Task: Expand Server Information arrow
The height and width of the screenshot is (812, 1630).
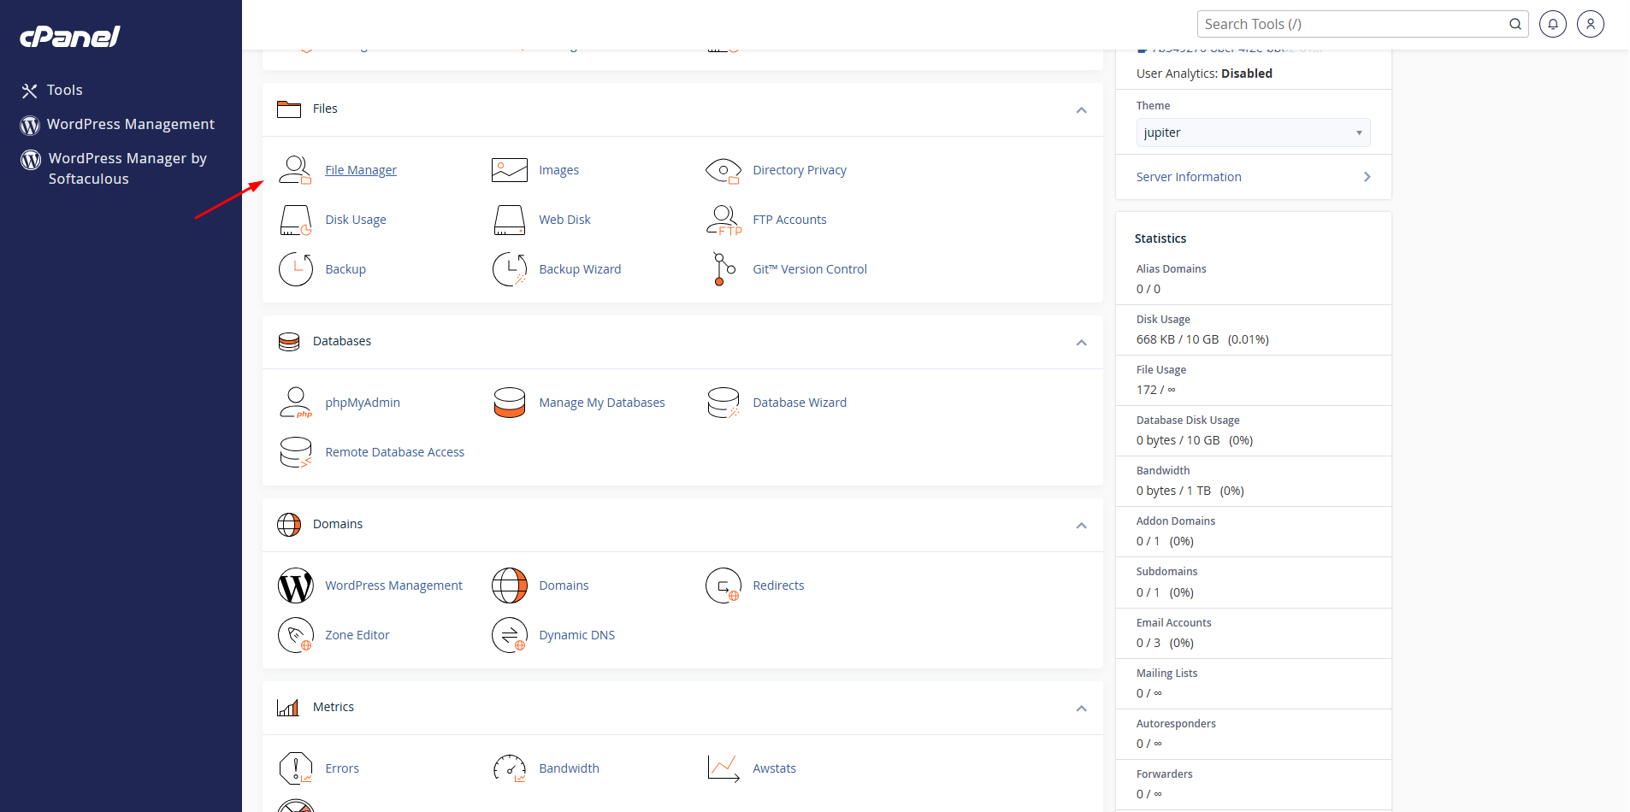Action: [1367, 177]
